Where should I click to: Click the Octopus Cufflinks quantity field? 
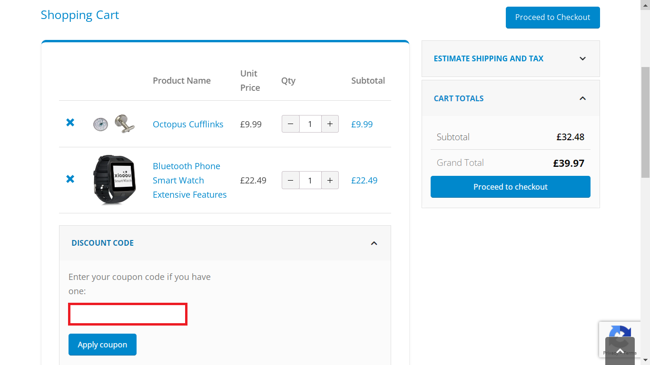point(310,124)
